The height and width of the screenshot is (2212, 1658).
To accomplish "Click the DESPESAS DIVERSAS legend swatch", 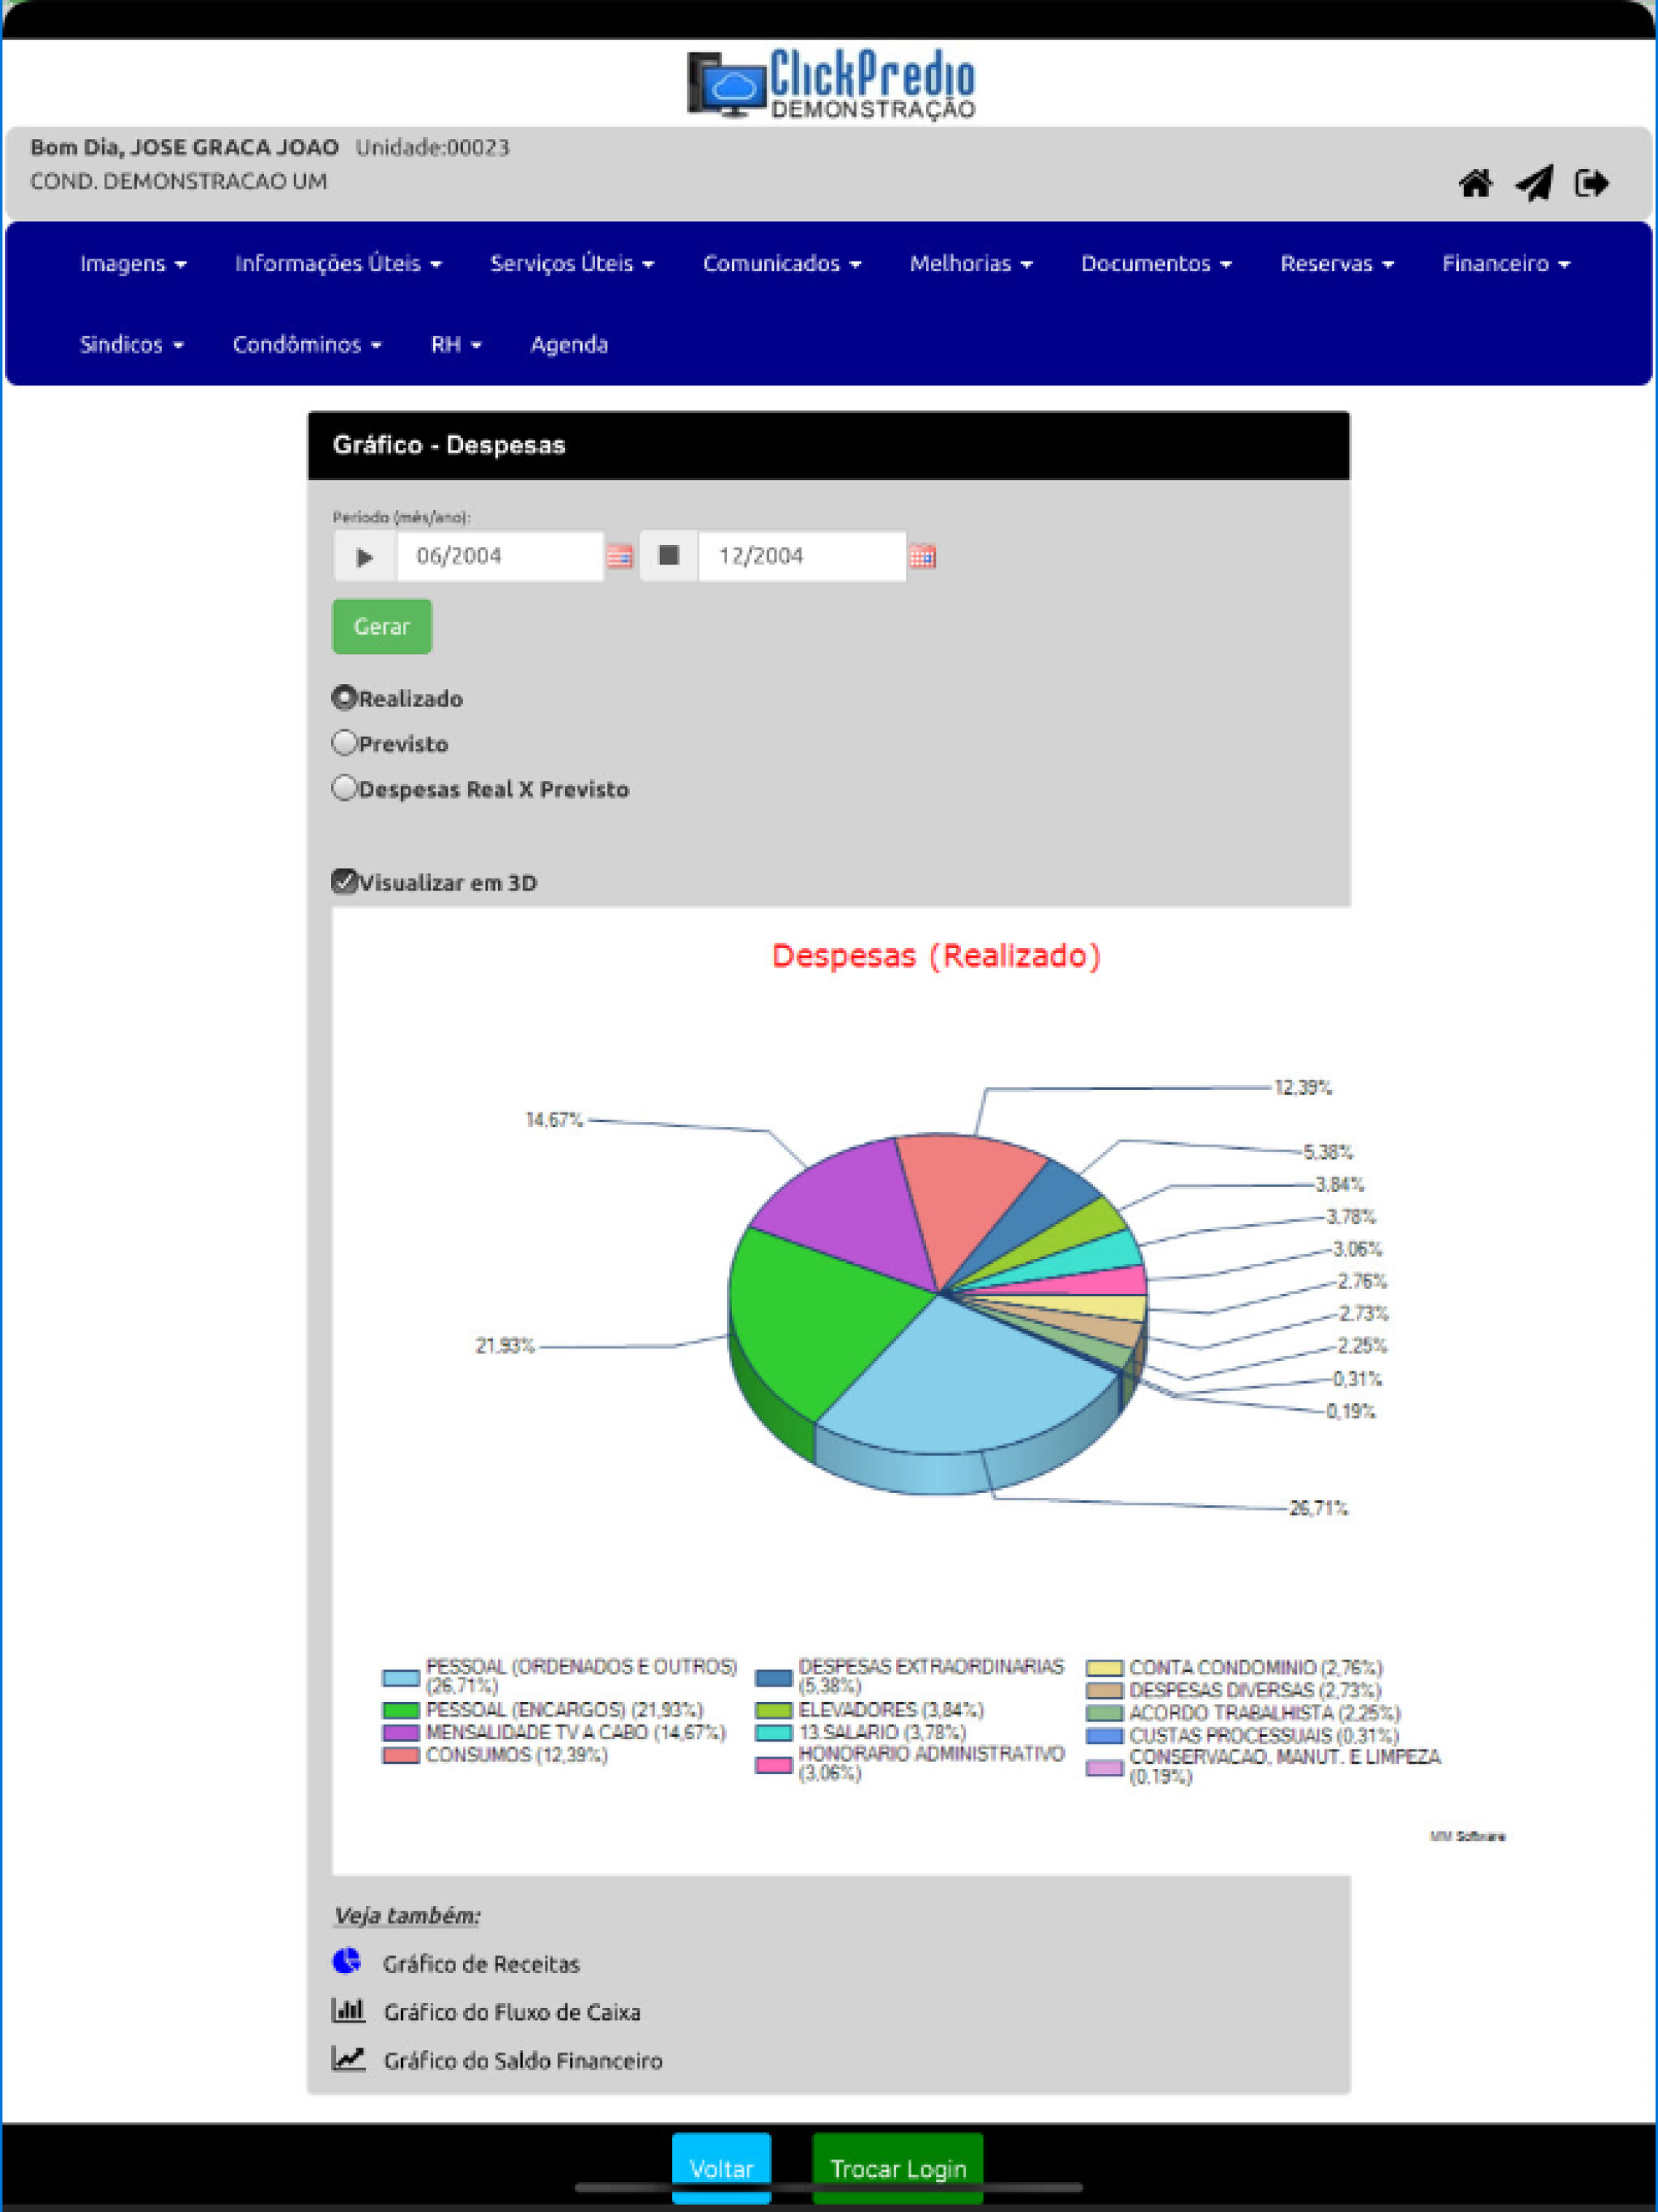I will [x=1104, y=1690].
